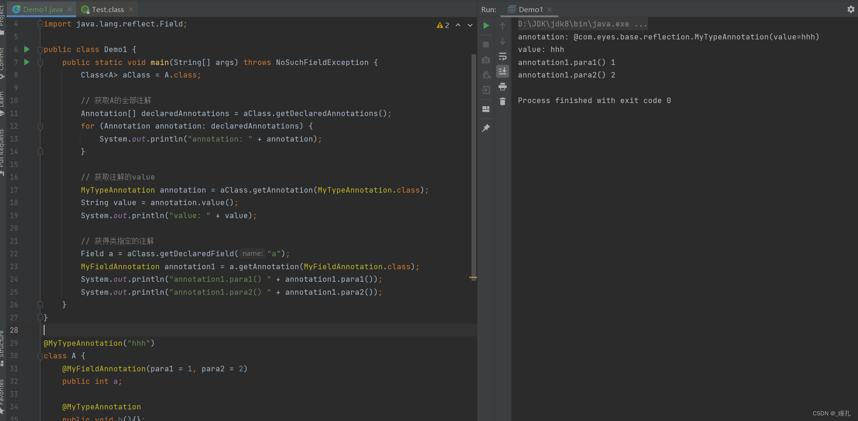The height and width of the screenshot is (421, 858).
Task: Click 'annotation1.para1() 1' console line
Action: [x=566, y=62]
